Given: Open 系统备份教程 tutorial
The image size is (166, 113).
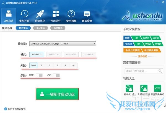Looking at the screenshot, I should coord(151,50).
